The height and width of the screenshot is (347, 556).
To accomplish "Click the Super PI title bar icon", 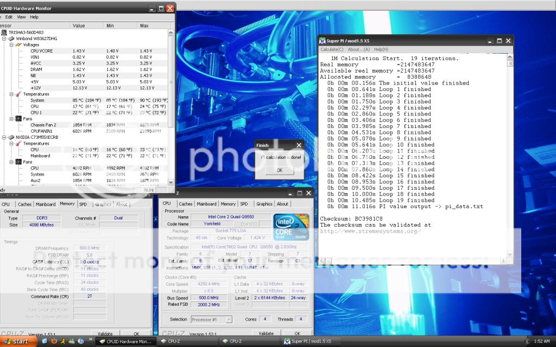I will [x=323, y=41].
